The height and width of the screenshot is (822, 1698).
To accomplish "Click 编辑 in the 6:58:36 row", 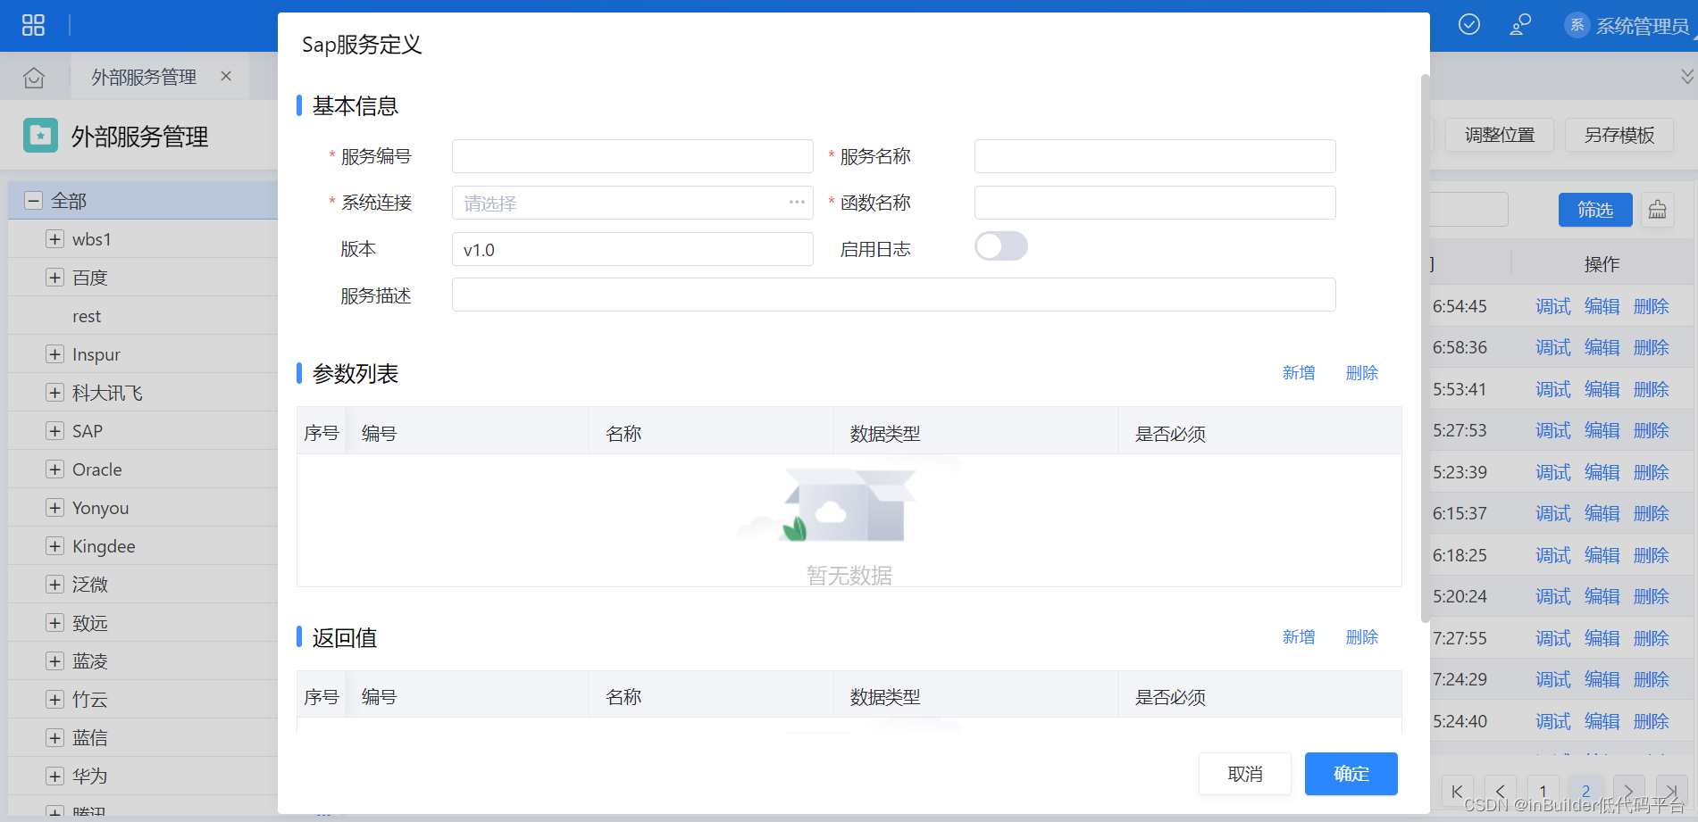I will 1602,347.
